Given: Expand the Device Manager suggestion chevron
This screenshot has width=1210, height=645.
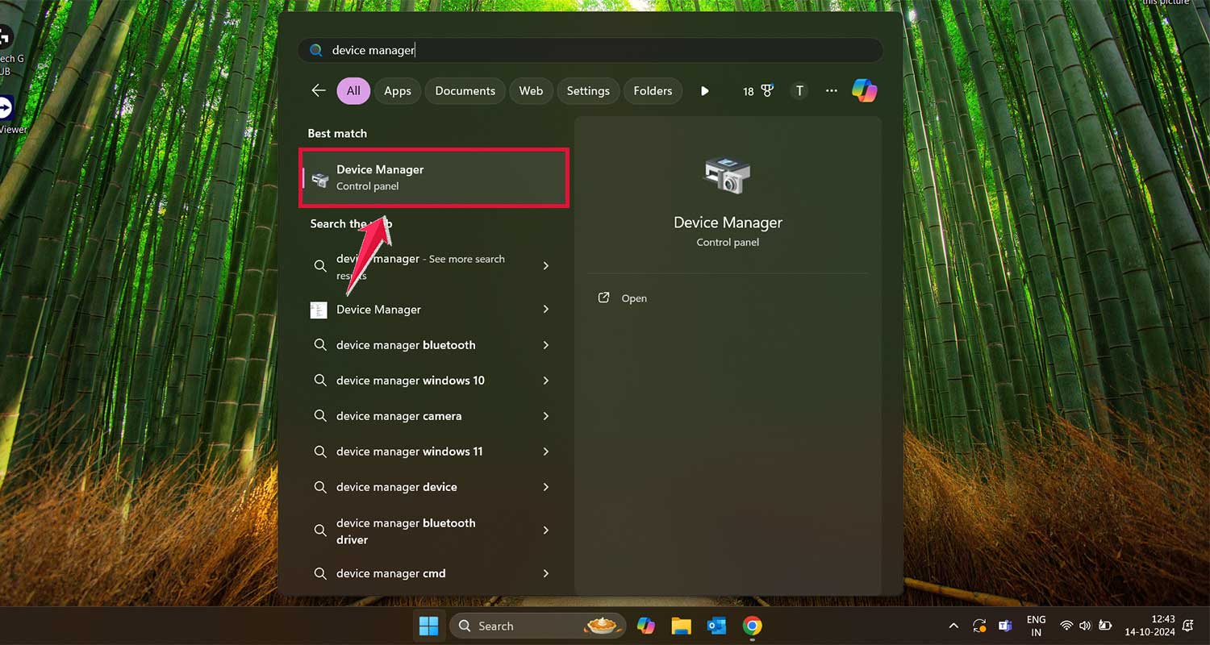Looking at the screenshot, I should coord(547,310).
